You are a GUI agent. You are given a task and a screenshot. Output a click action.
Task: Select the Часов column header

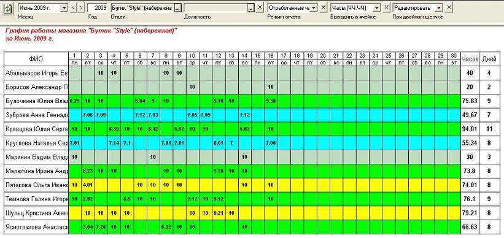(470, 59)
